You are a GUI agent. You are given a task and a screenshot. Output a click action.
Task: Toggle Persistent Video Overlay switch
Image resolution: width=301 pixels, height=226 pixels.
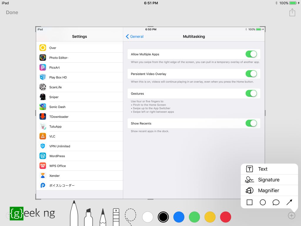click(251, 74)
